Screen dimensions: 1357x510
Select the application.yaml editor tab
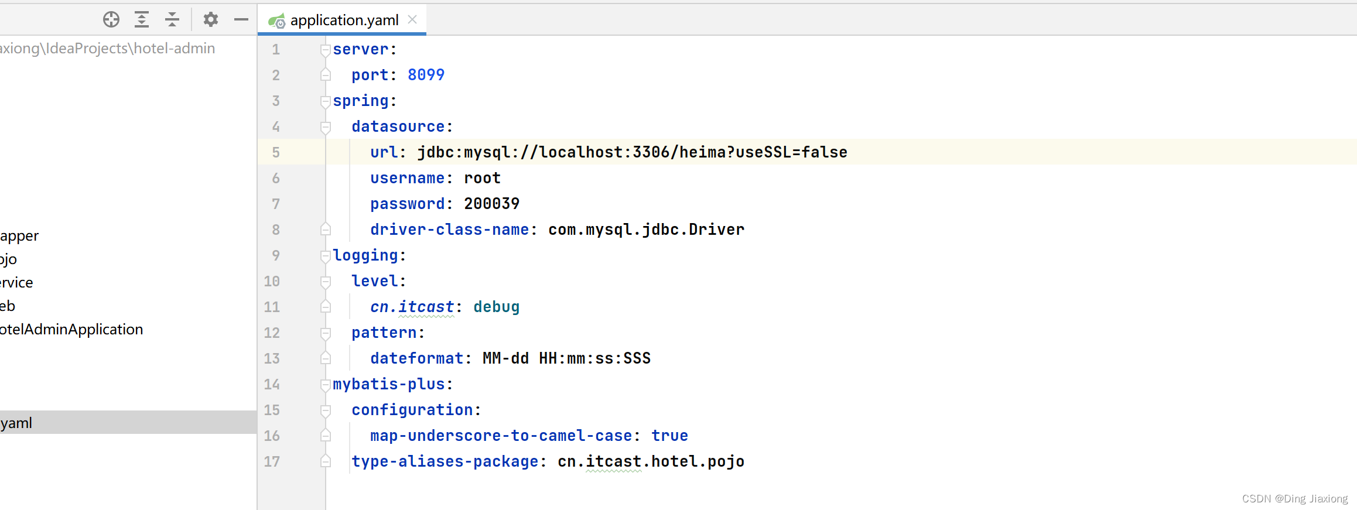click(x=342, y=20)
